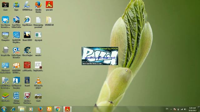Launch Windows Media Player from the taskbar
Viewport: 200px width, 112px height.
pos(31,109)
